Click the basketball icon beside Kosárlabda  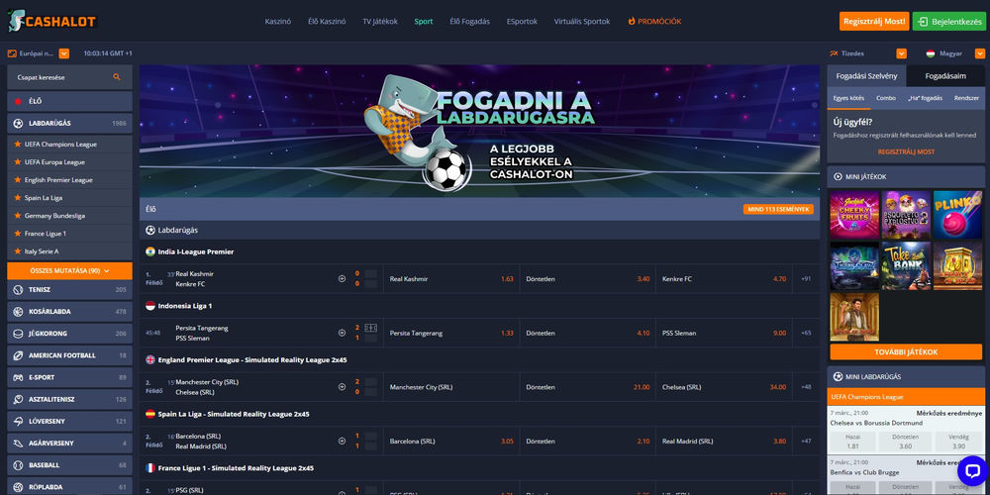(18, 312)
